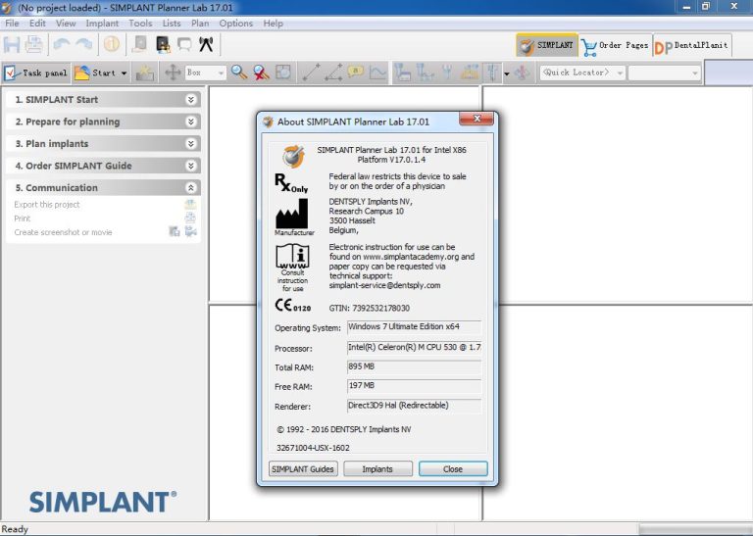Click the Renderer value field
The width and height of the screenshot is (753, 536).
click(x=414, y=406)
